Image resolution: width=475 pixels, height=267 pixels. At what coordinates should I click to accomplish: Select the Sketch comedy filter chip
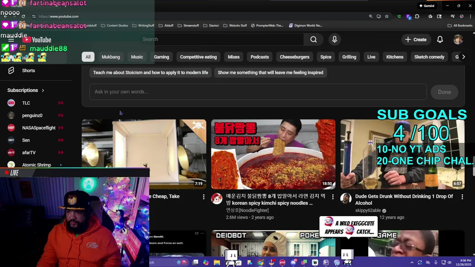(x=429, y=57)
